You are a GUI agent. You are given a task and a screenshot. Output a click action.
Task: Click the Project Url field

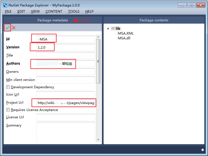click(x=66, y=102)
